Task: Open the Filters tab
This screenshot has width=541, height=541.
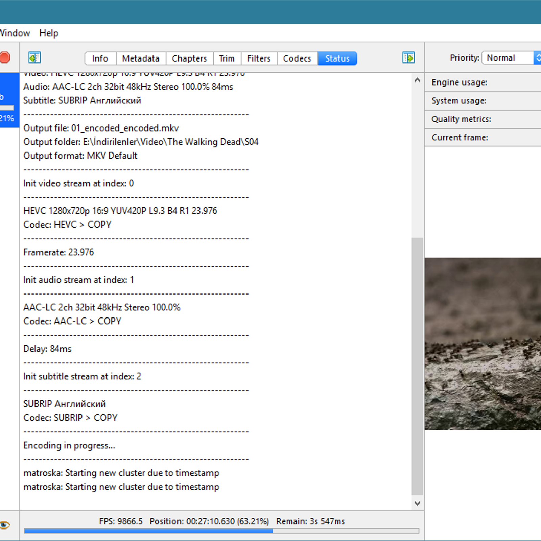Action: click(259, 58)
